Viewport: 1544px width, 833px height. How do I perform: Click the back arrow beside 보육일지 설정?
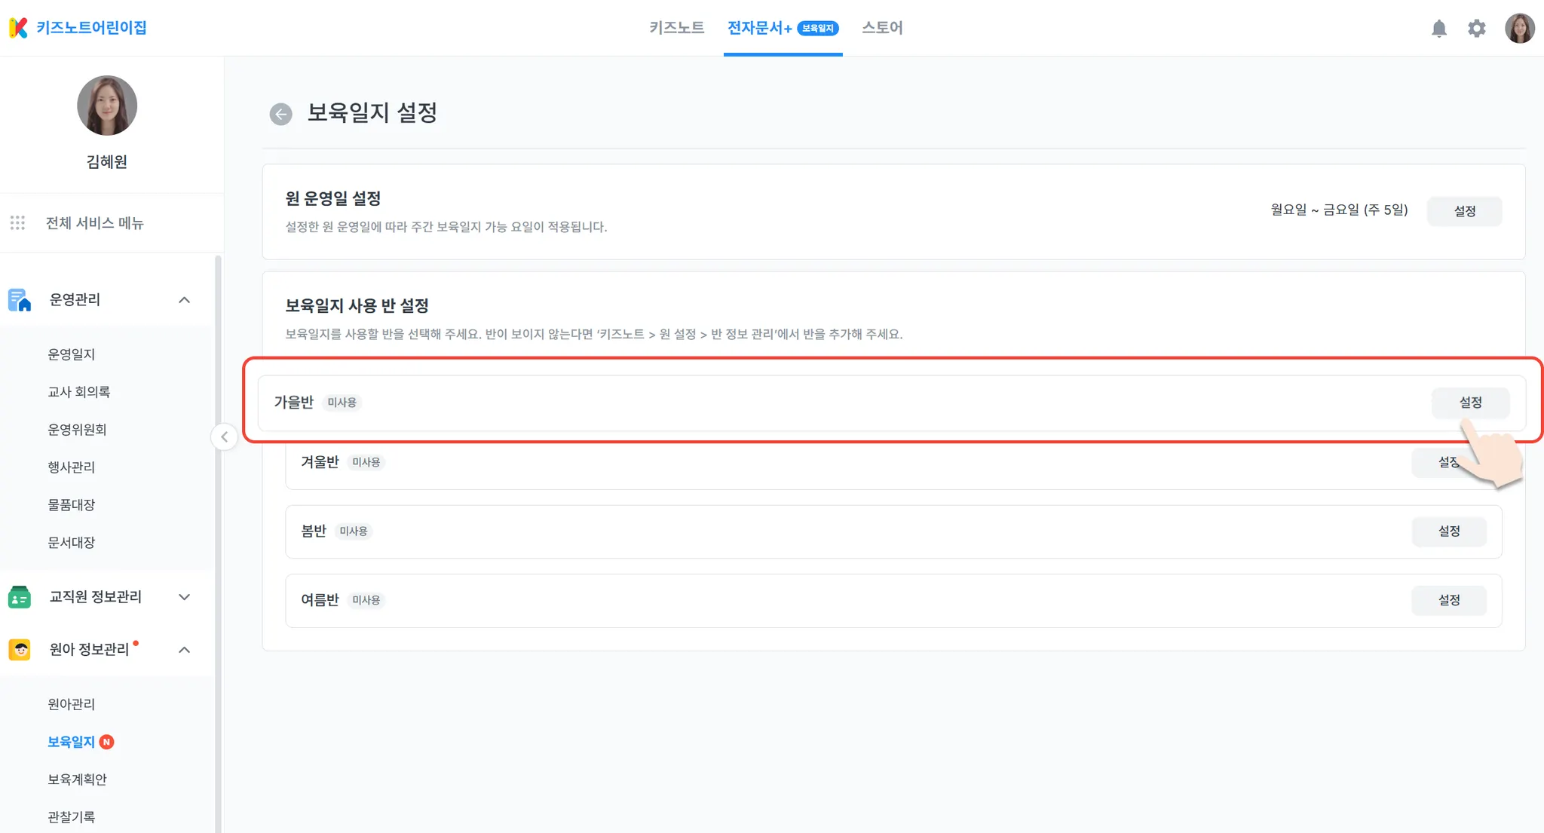click(280, 114)
